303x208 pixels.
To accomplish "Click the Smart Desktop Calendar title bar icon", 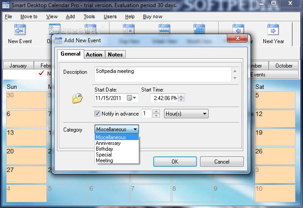I will tap(6, 5).
